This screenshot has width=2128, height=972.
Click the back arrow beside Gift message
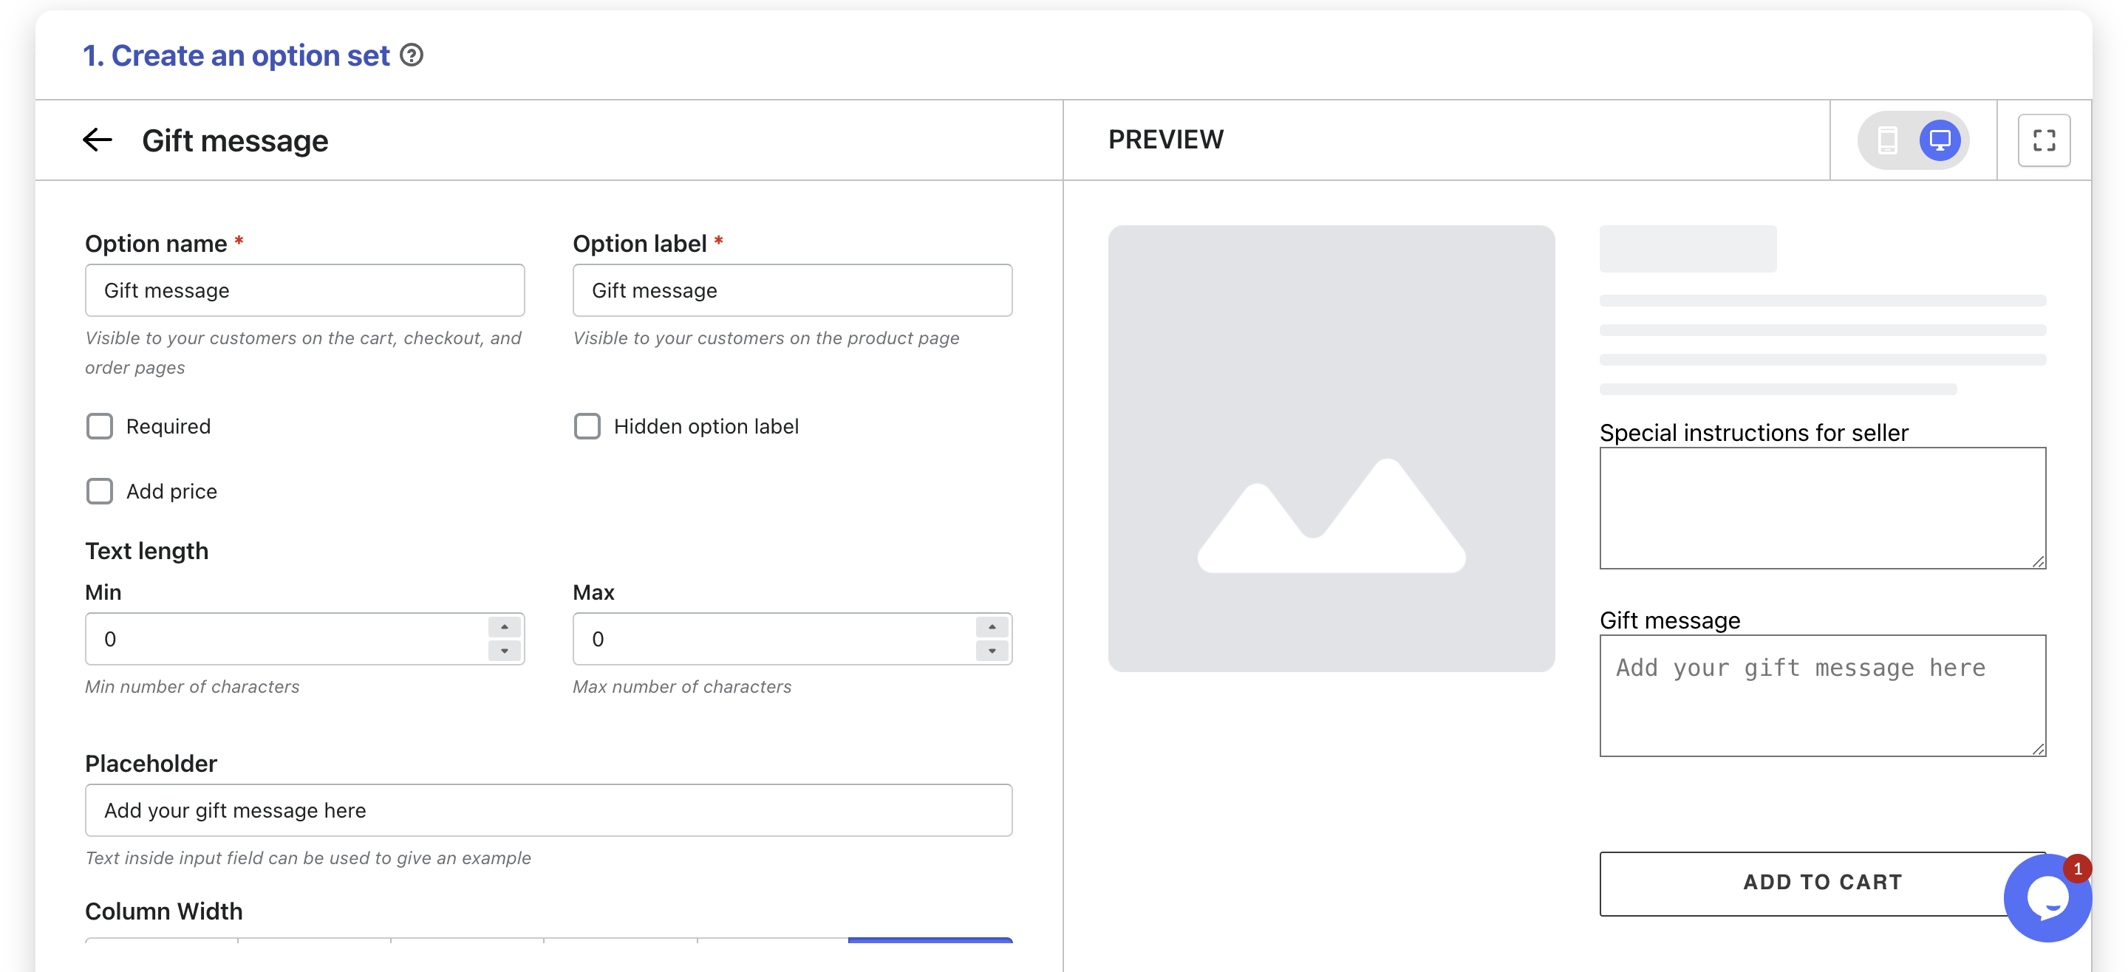coord(98,140)
